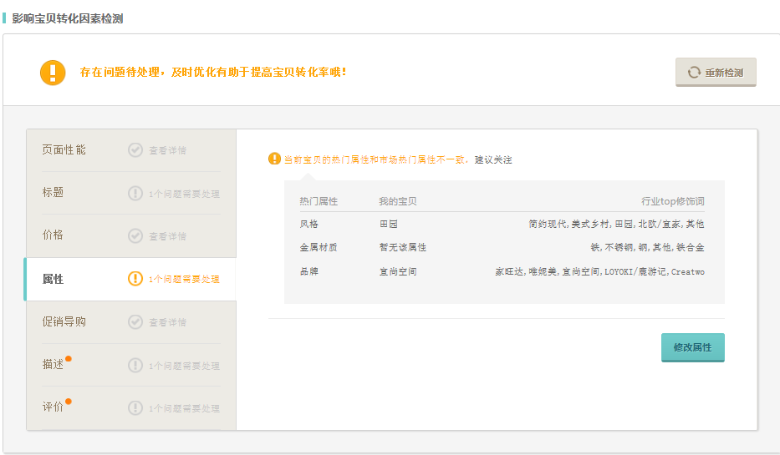
Task: Click 1个问题需要处理 link next to 标题
Action: [184, 194]
